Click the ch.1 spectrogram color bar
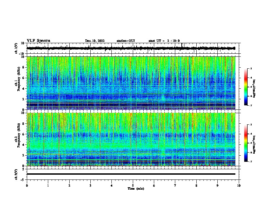 point(246,87)
